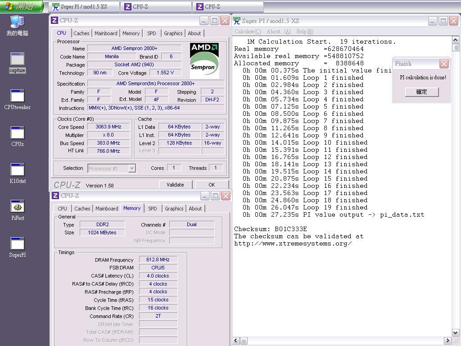
Task: Click the processor name AMD Sempron 2800+
Action: click(x=134, y=48)
